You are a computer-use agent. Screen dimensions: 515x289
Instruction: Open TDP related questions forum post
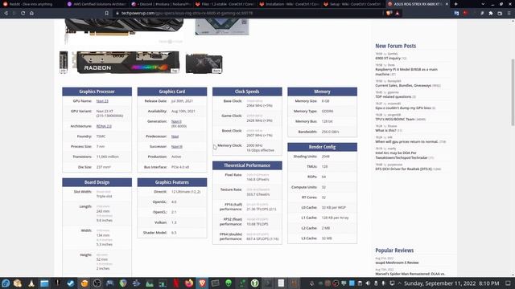pyautogui.click(x=393, y=96)
